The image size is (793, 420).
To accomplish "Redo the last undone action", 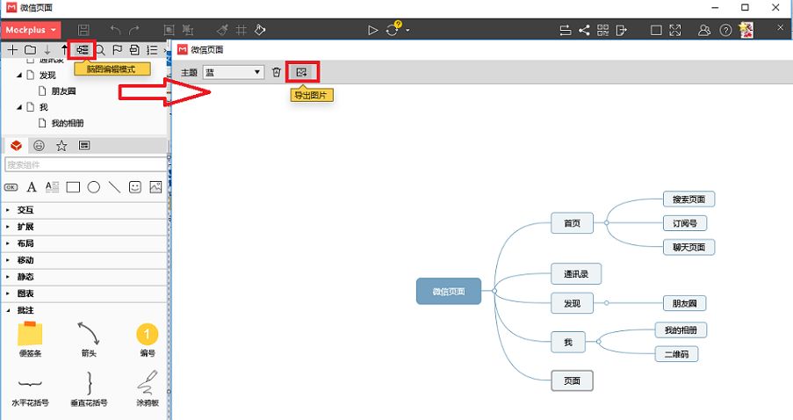I will click(134, 31).
